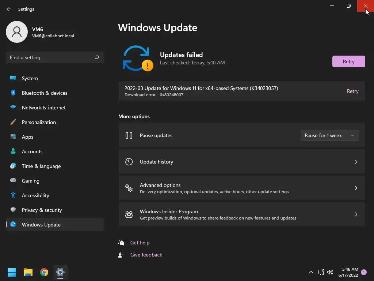Open File Explorer from the taskbar
Image resolution: width=374 pixels, height=281 pixels.
(28, 272)
